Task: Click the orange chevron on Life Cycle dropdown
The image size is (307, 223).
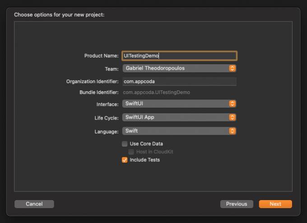Action: click(233, 117)
